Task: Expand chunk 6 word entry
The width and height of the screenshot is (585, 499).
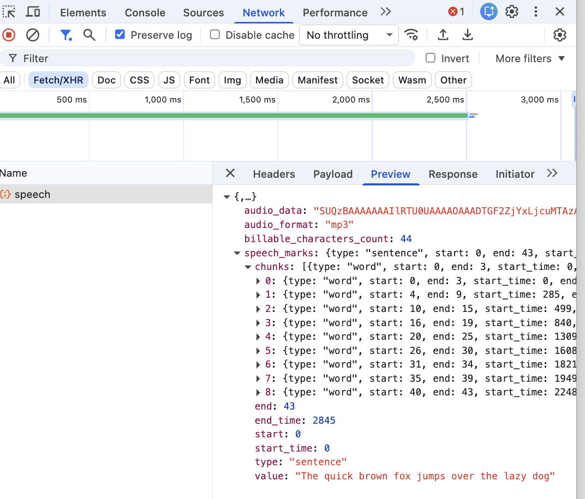Action: pos(258,364)
